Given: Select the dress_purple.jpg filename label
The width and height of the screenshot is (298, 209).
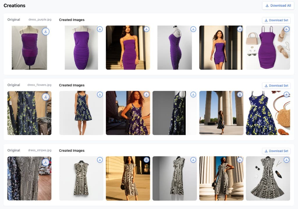Looking at the screenshot, I should [x=40, y=19].
